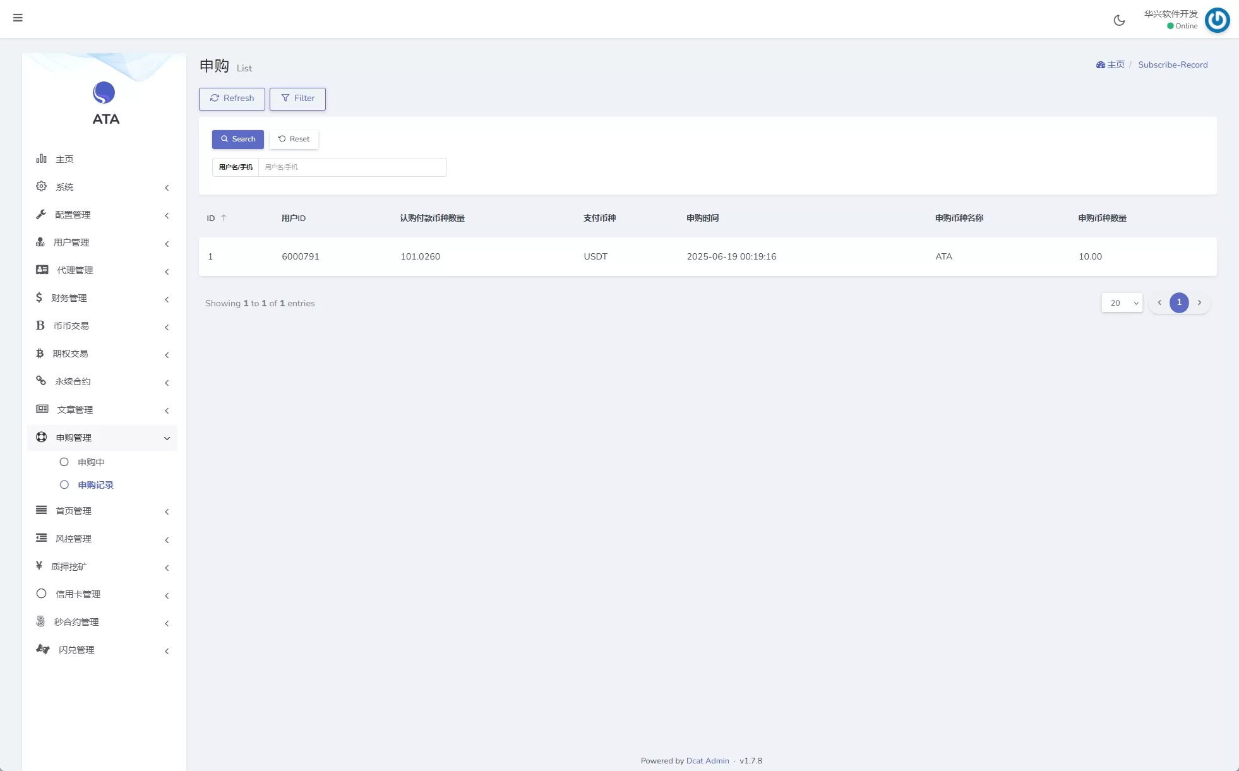Open the 主页 sidebar menu item
1239x771 pixels.
click(x=64, y=159)
